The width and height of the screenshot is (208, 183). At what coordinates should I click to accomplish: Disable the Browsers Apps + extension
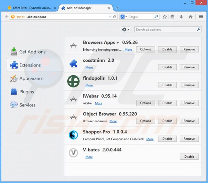167,49
